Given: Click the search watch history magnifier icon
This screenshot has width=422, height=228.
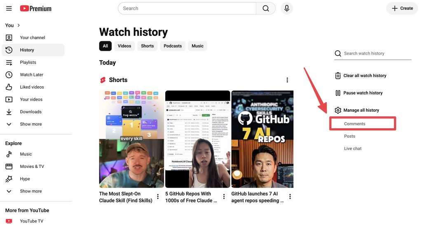Looking at the screenshot, I should [338, 53].
